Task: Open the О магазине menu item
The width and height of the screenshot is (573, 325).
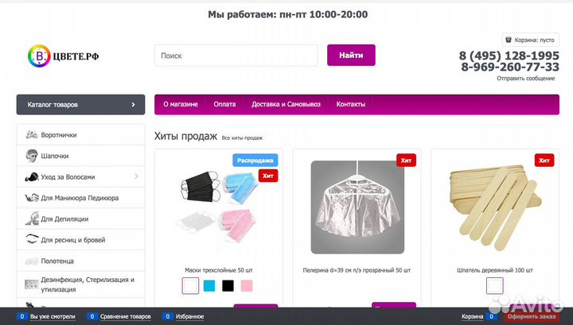Action: [180, 104]
